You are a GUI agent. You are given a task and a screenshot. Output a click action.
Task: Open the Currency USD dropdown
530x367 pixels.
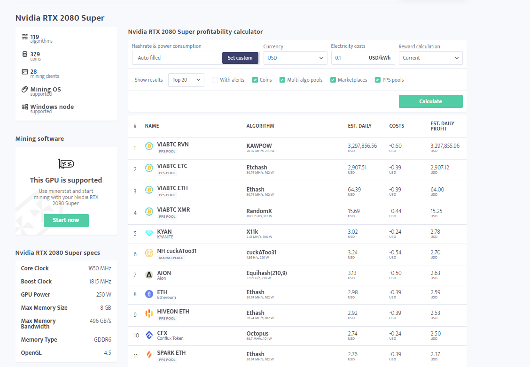(x=295, y=58)
